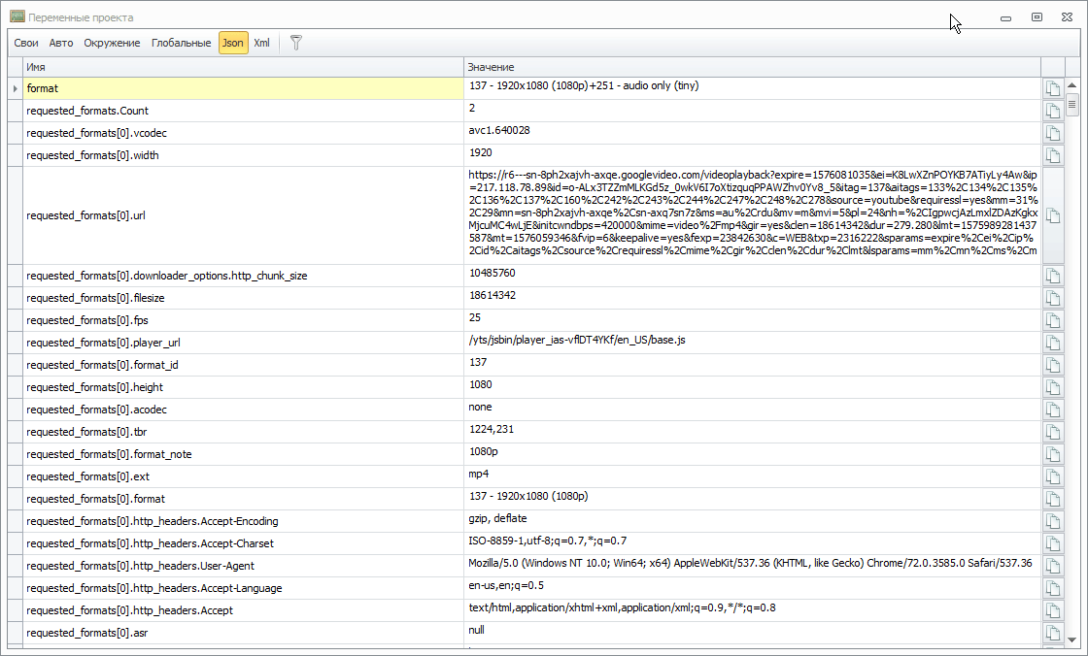
Task: Toggle the Авто variables view
Action: (61, 43)
